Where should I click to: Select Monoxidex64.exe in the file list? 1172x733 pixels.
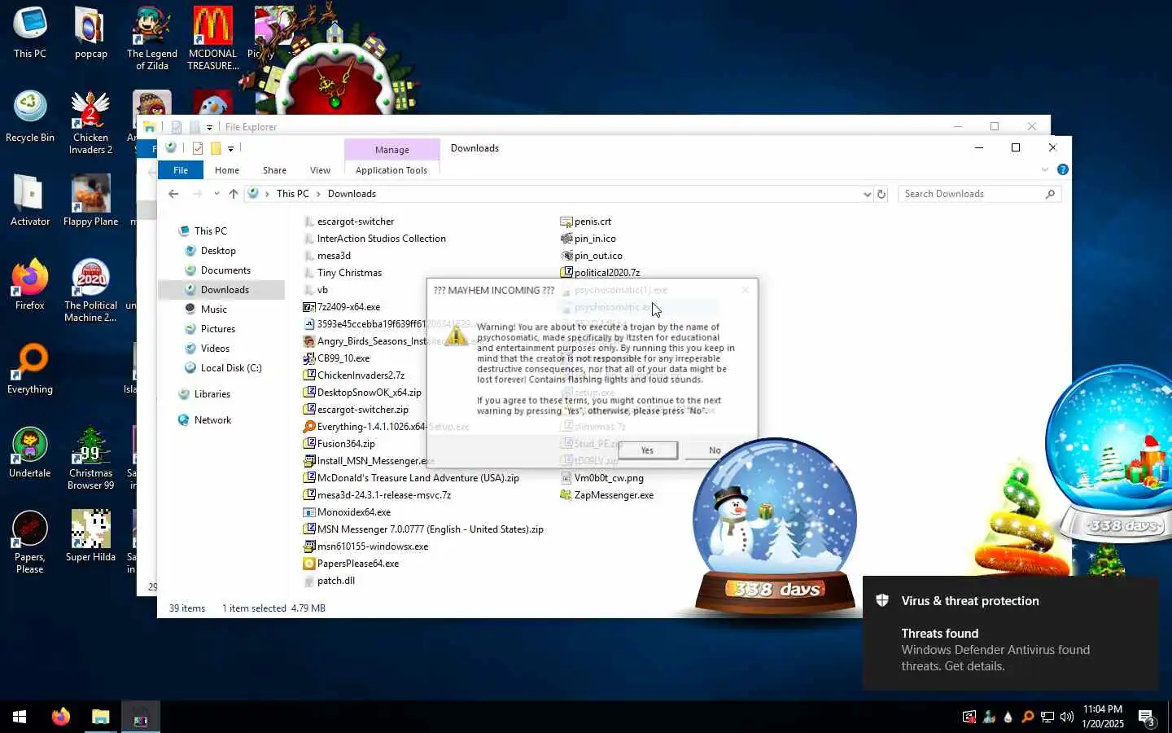[x=354, y=512]
